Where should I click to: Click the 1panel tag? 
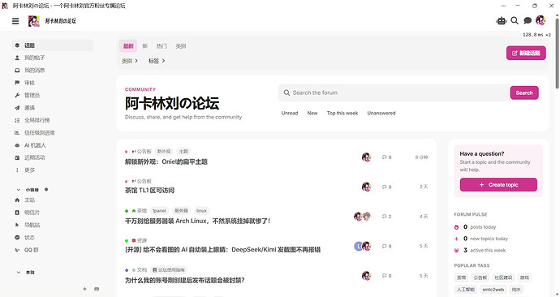coord(159,211)
